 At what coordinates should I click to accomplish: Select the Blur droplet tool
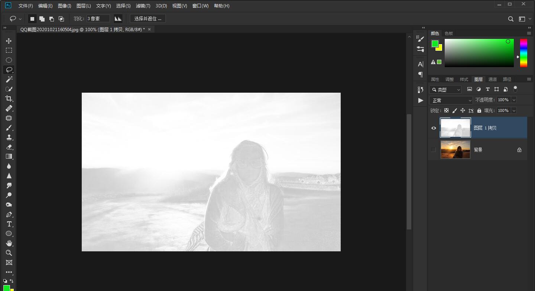pos(9,166)
